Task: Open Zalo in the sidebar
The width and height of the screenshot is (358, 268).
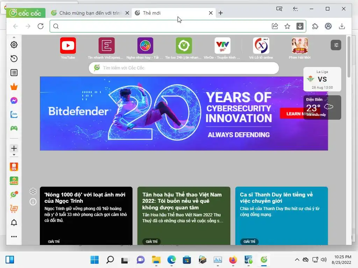Action: tap(14, 114)
